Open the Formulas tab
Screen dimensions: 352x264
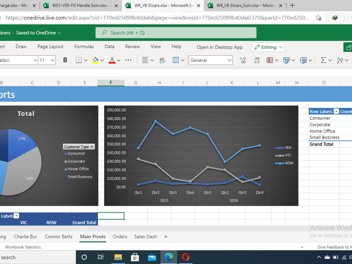pyautogui.click(x=84, y=46)
